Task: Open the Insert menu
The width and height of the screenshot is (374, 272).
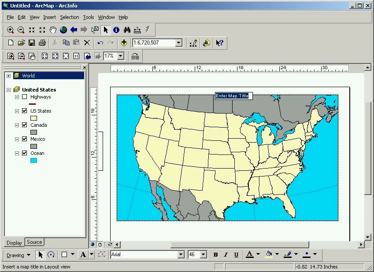Action: 50,17
